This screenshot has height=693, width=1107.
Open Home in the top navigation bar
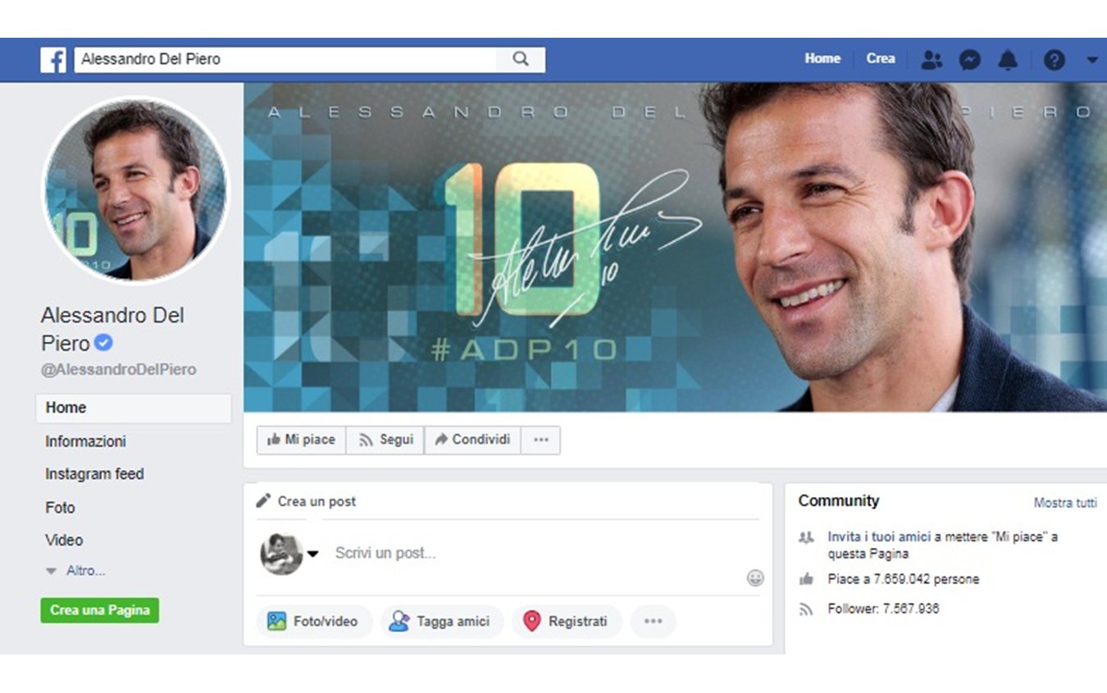(x=822, y=59)
